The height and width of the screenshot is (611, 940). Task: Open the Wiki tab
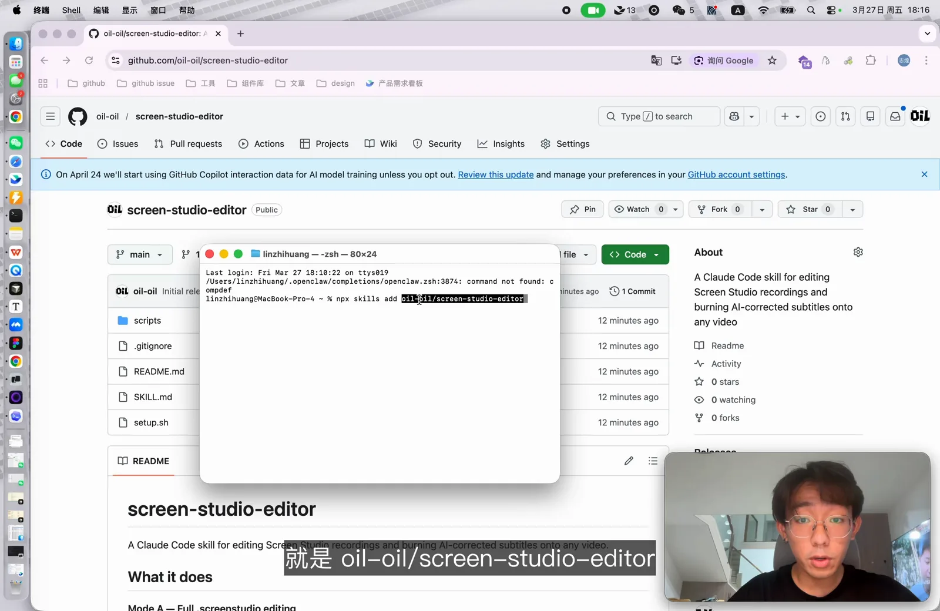381,144
